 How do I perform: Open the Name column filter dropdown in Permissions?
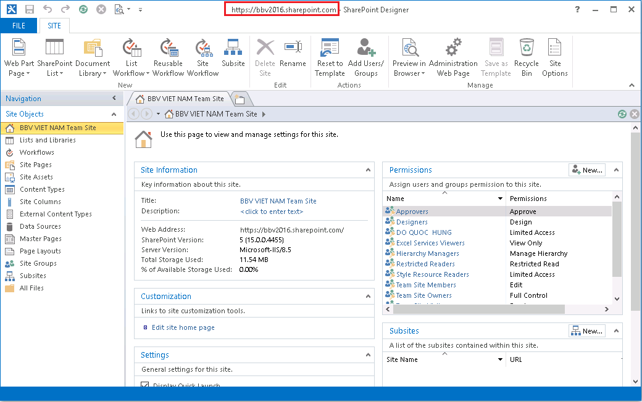tap(500, 199)
